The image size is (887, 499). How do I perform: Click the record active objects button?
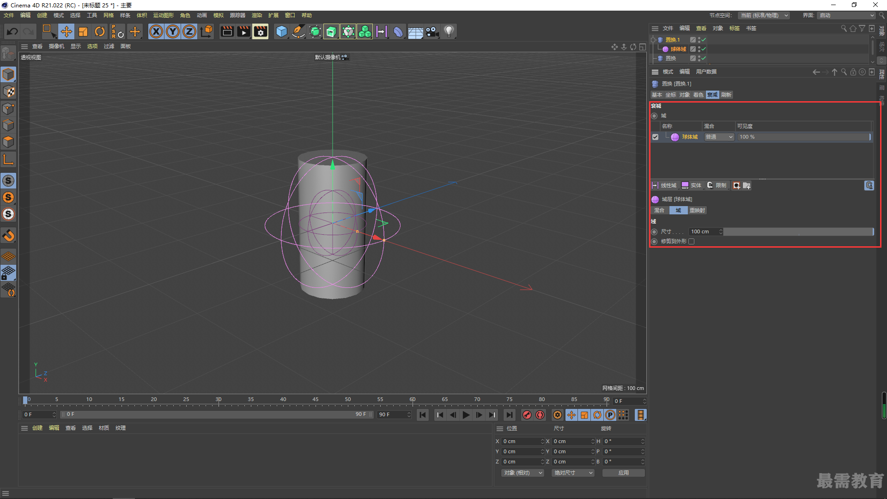(x=527, y=415)
